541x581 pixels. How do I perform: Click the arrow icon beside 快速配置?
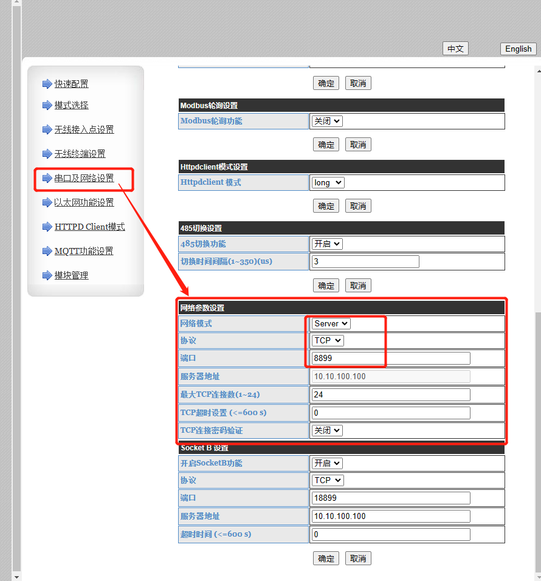click(x=47, y=84)
